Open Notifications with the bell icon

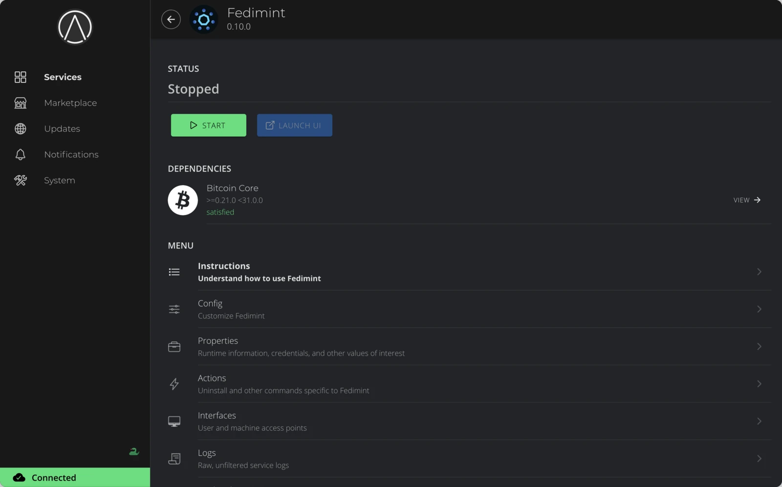tap(20, 154)
